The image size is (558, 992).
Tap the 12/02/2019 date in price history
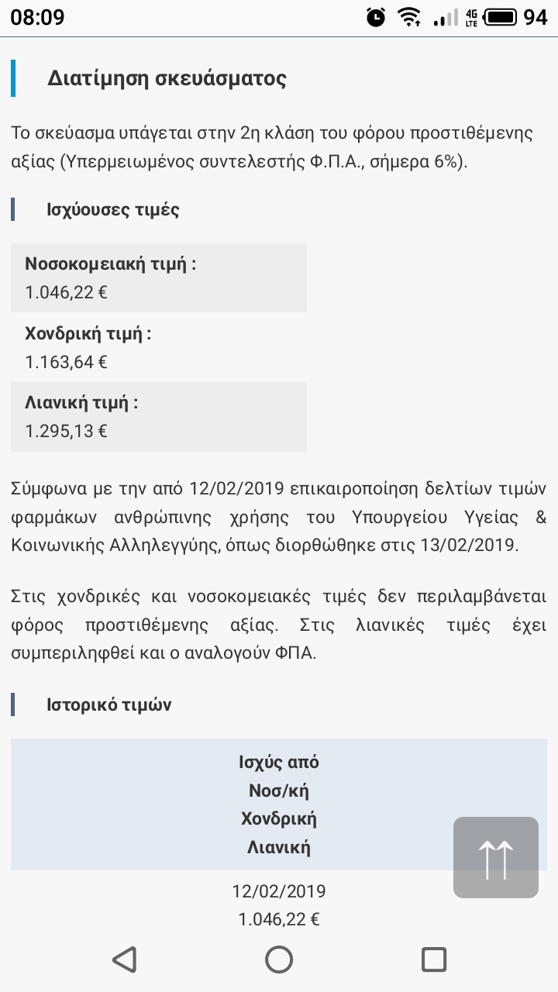(x=279, y=891)
